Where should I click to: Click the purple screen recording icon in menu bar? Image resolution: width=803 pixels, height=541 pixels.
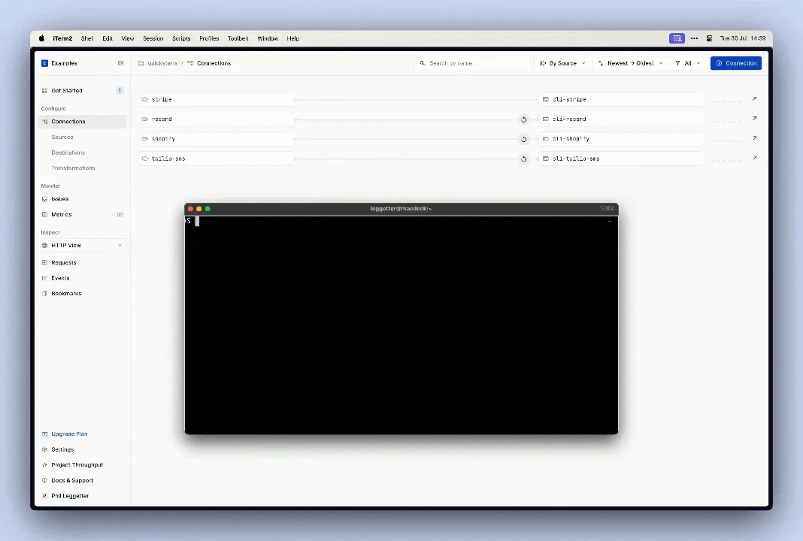[x=677, y=38]
